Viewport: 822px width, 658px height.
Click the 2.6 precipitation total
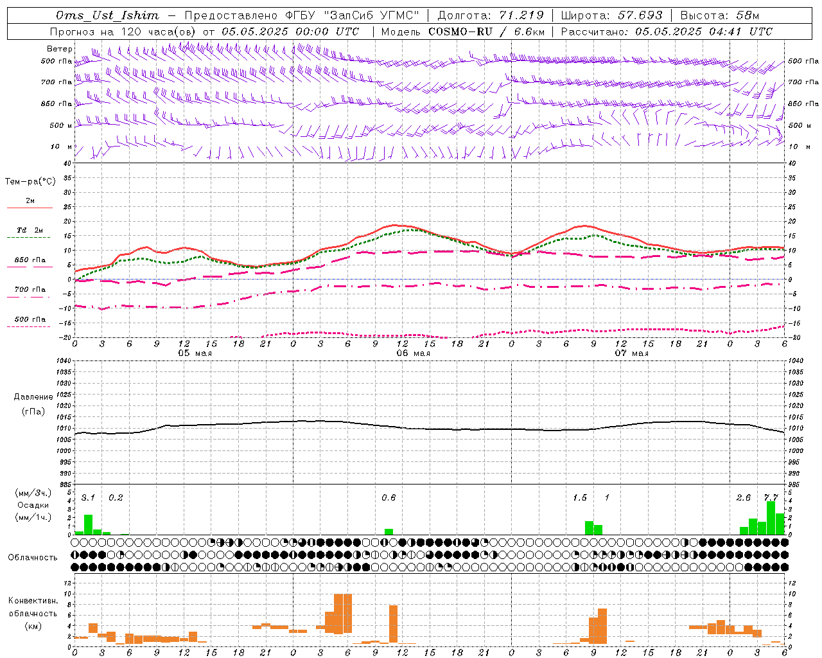pos(744,498)
